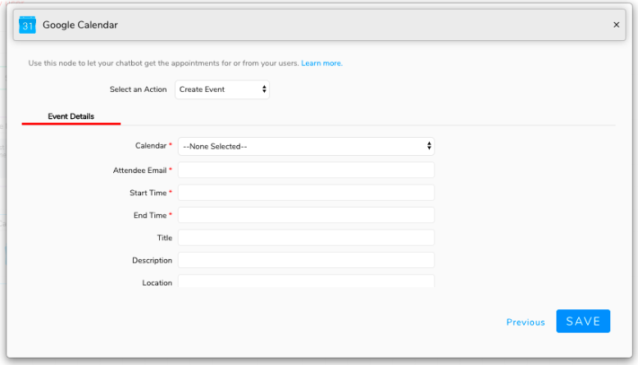Image resolution: width=638 pixels, height=365 pixels.
Task: Click the Start Time label
Action: [148, 193]
